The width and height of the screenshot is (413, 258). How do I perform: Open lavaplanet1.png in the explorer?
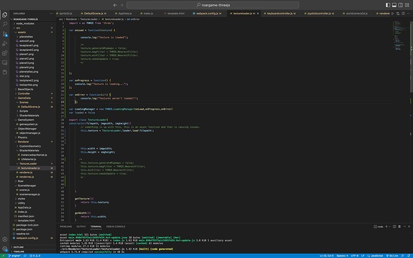[33, 45]
